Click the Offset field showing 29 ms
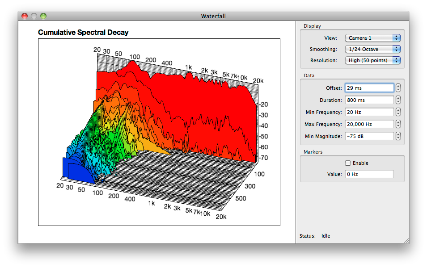This screenshot has width=427, height=268. click(369, 88)
